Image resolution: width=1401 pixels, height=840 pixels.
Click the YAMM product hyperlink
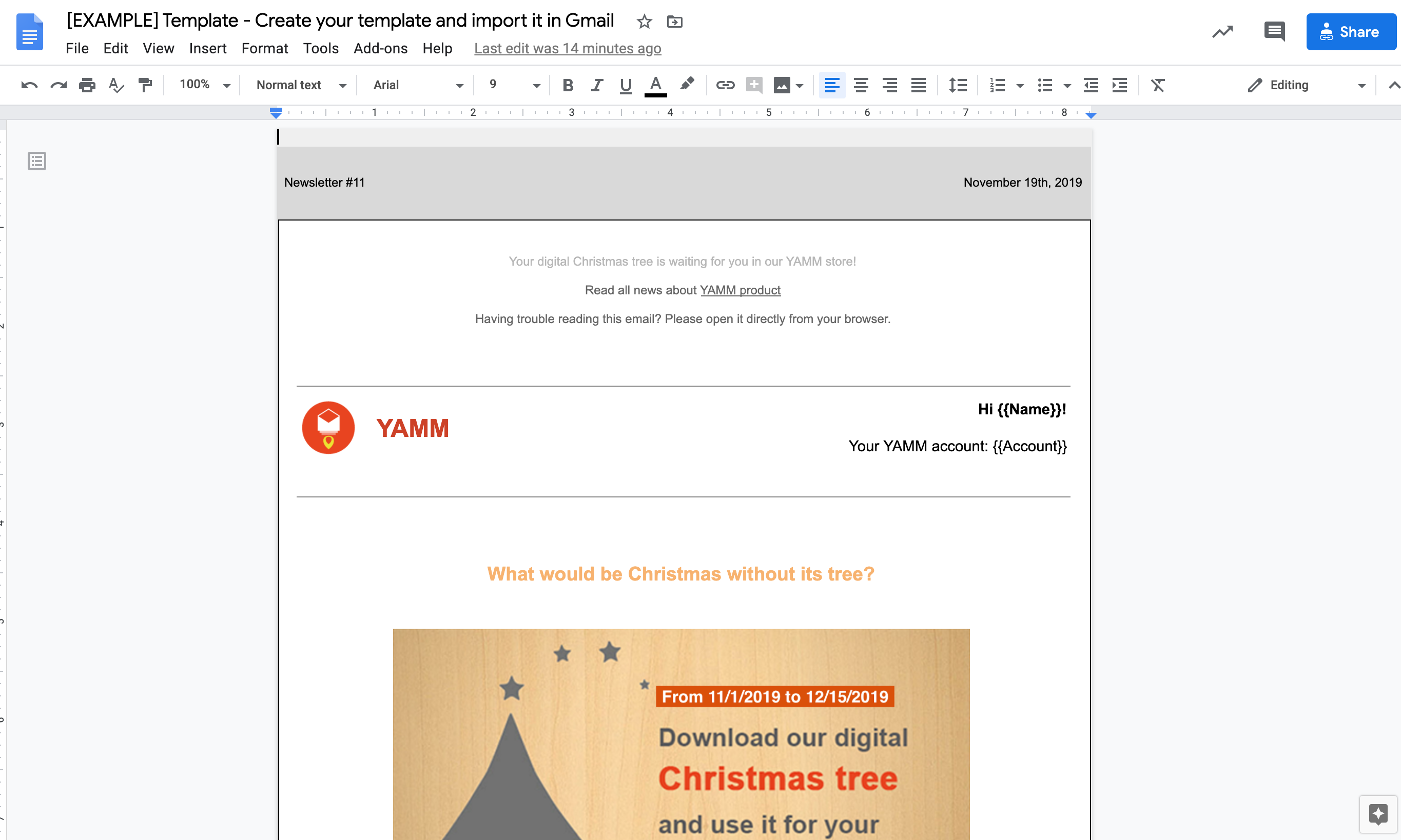[740, 290]
